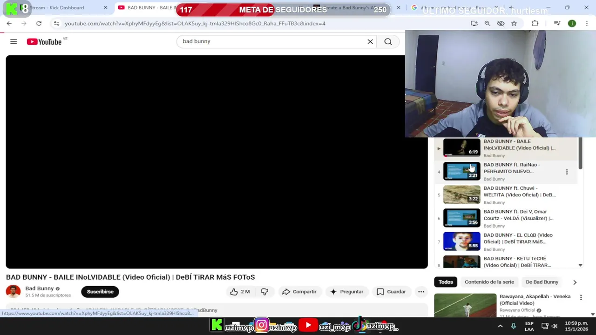The image size is (596, 335).
Task: Open the Bad Bunny channel name link
Action: [40, 288]
